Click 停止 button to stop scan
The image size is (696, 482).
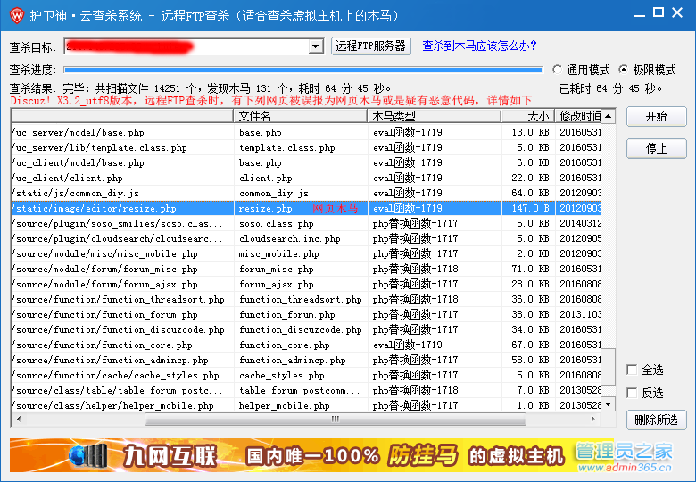pyautogui.click(x=656, y=148)
